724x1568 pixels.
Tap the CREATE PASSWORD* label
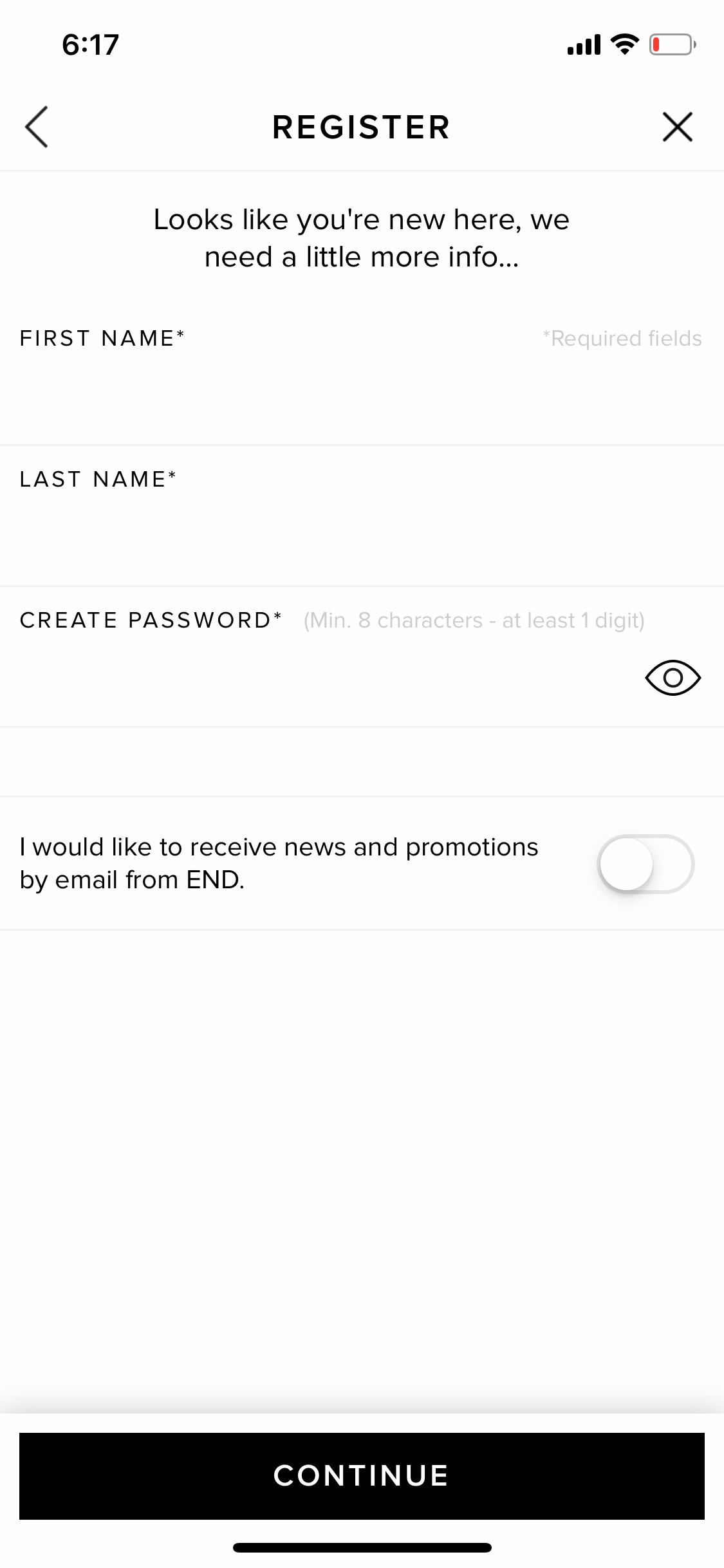point(151,620)
